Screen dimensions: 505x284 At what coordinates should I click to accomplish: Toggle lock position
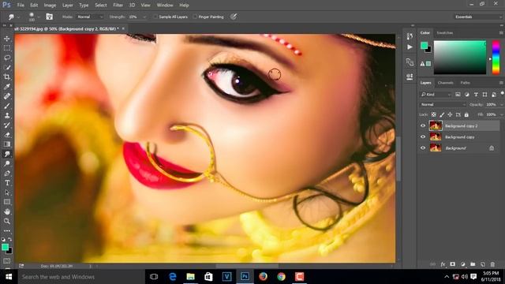(x=450, y=114)
